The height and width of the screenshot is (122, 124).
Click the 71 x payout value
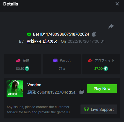click(x=62, y=69)
